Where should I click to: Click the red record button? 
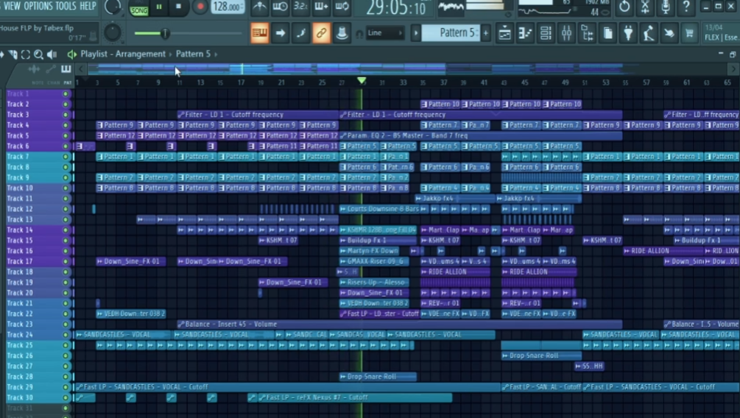200,7
